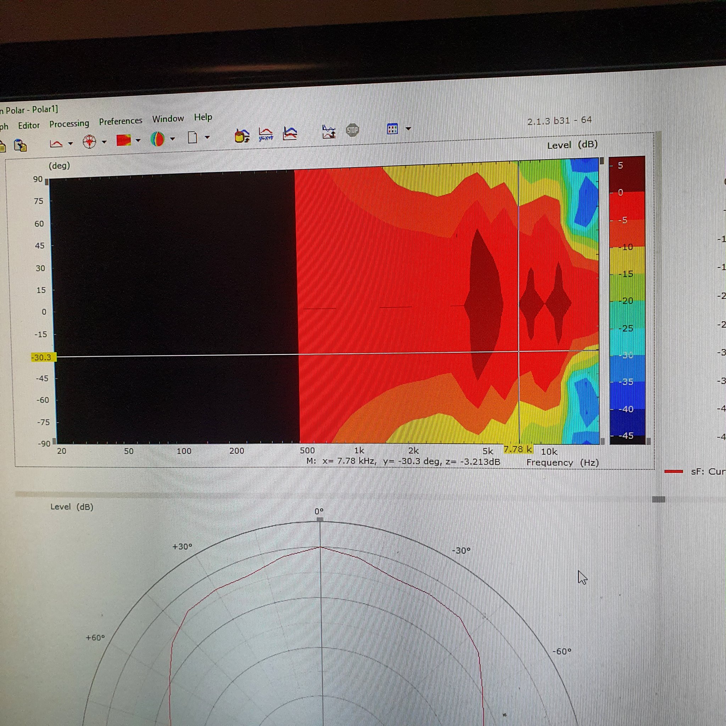Open the Window menu
This screenshot has width=726, height=726.
click(x=168, y=119)
